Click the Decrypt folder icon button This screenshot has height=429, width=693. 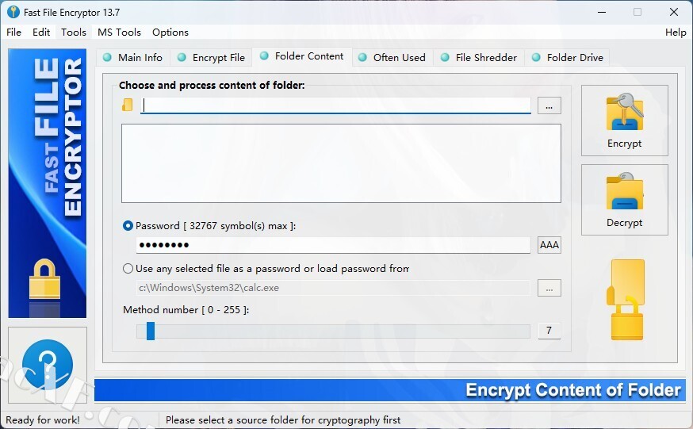[624, 200]
